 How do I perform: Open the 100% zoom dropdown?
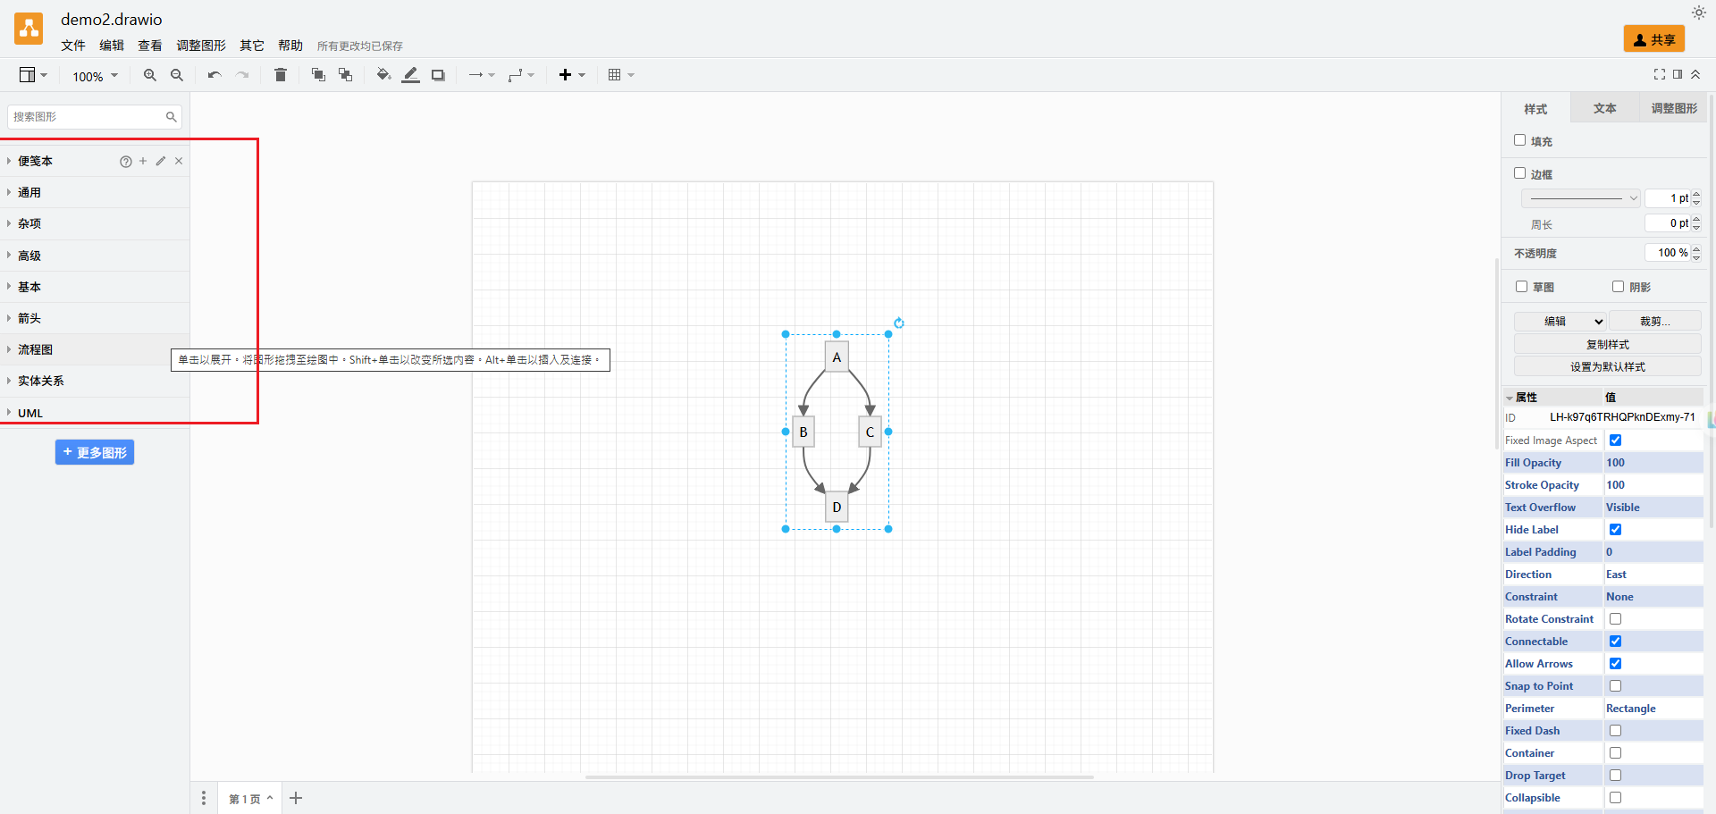(95, 76)
